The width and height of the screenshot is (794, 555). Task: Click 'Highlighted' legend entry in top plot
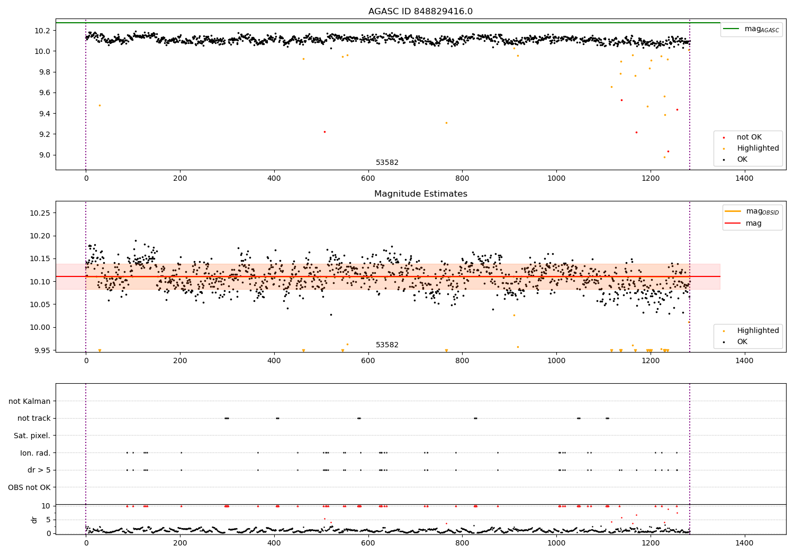pyautogui.click(x=758, y=149)
